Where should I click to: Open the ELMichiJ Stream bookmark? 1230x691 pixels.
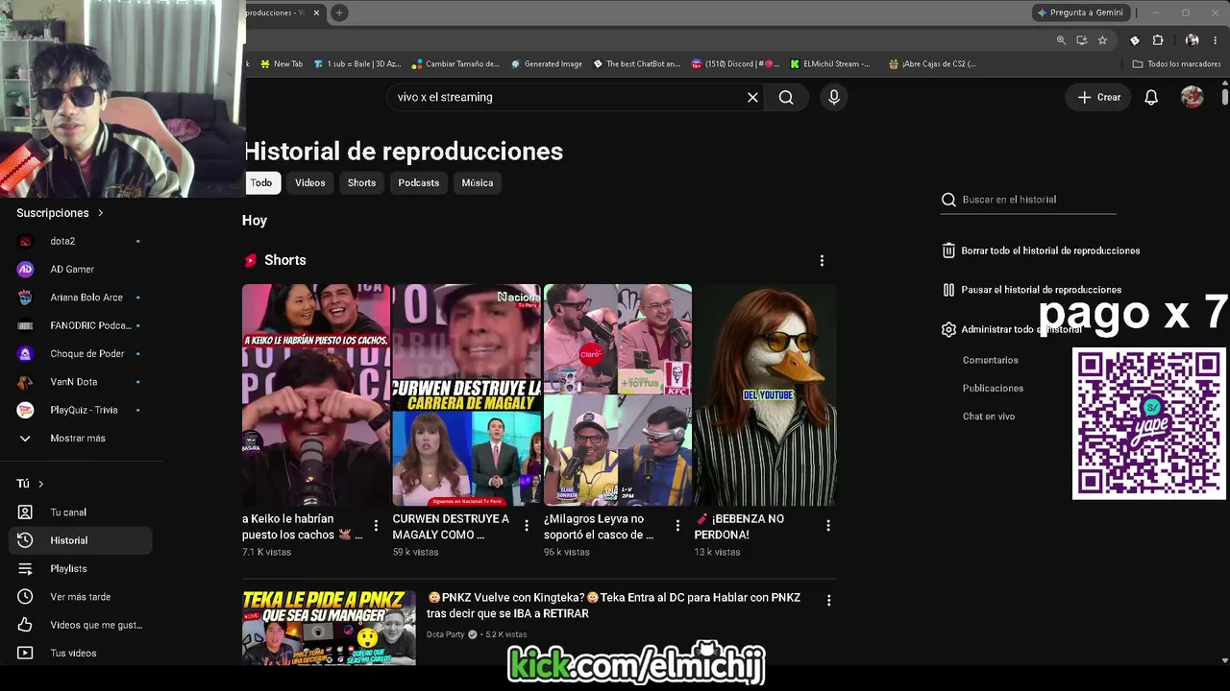coord(830,64)
